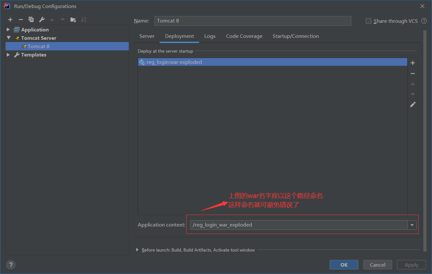This screenshot has width=432, height=274.
Task: Select reg_login:war exploded artifact row
Action: coord(273,62)
